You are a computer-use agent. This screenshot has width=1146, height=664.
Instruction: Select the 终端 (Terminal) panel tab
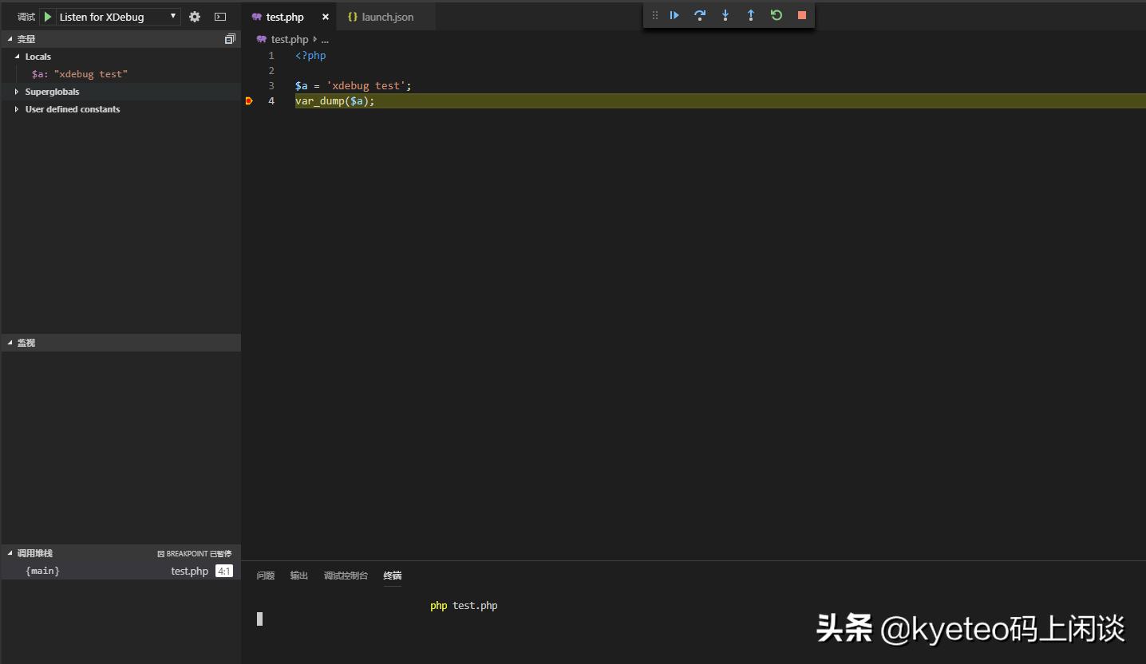tap(392, 575)
